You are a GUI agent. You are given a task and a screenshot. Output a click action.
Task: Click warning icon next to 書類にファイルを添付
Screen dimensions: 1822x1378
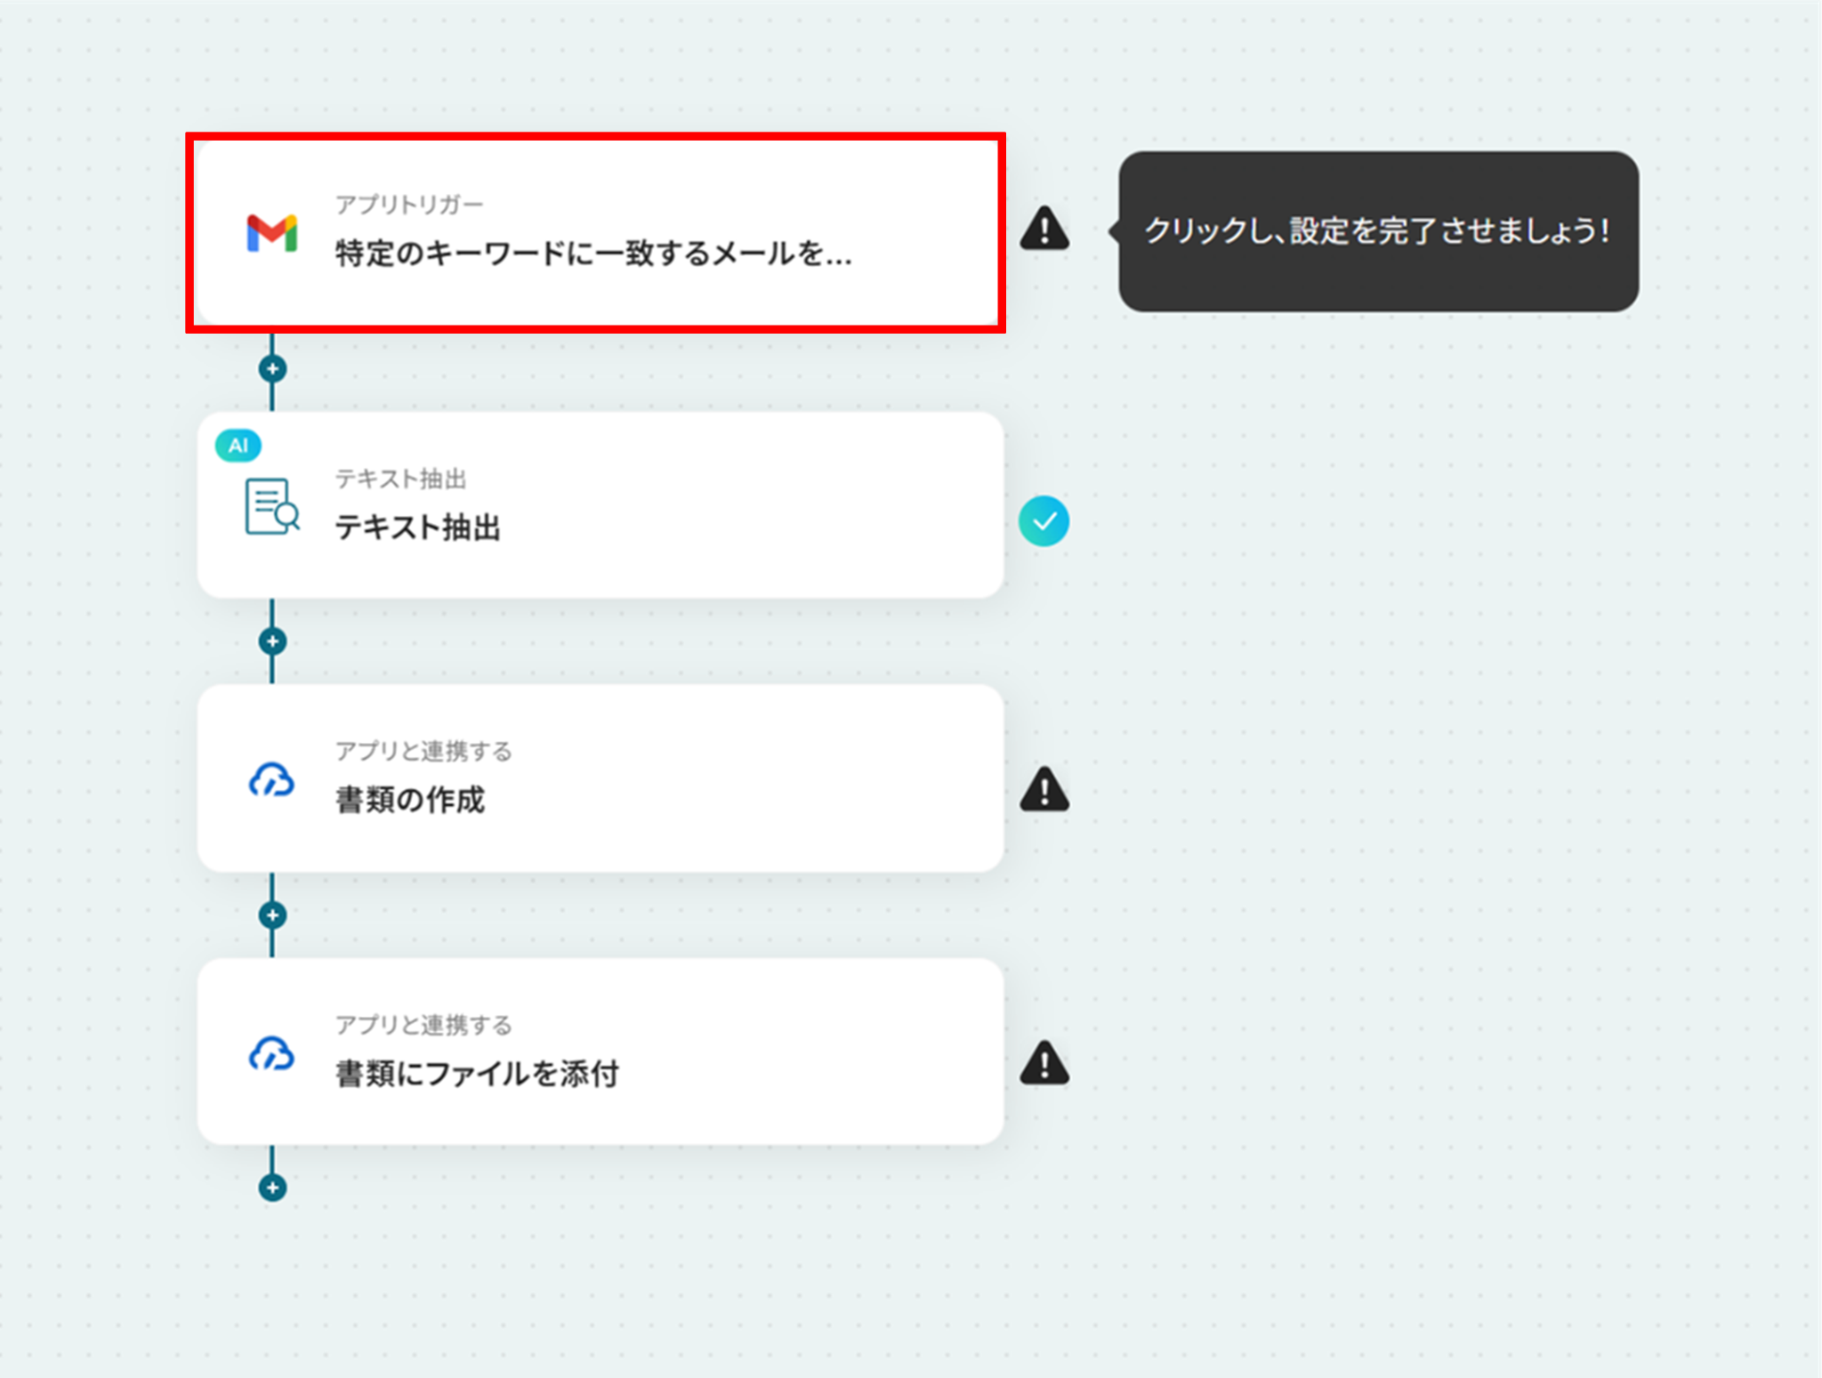(x=1044, y=1063)
